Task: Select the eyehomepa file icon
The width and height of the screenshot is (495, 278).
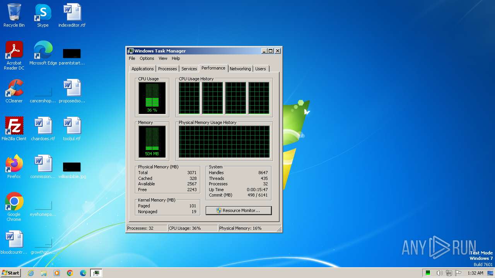Action: click(43, 208)
